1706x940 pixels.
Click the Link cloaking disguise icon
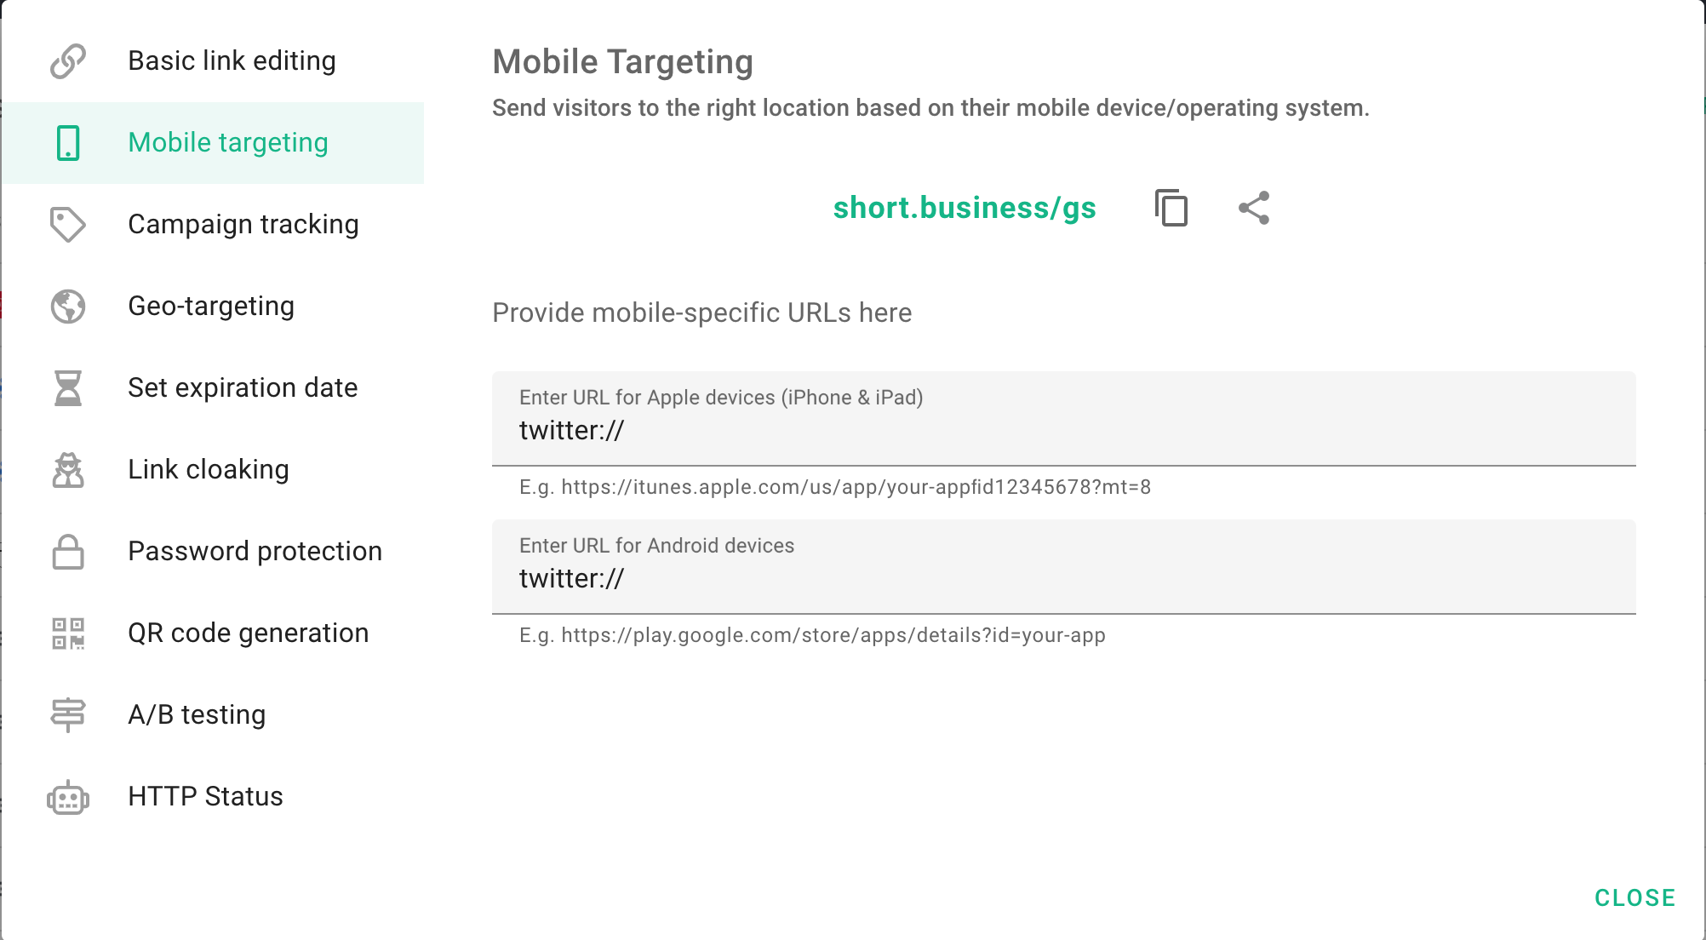tap(68, 469)
